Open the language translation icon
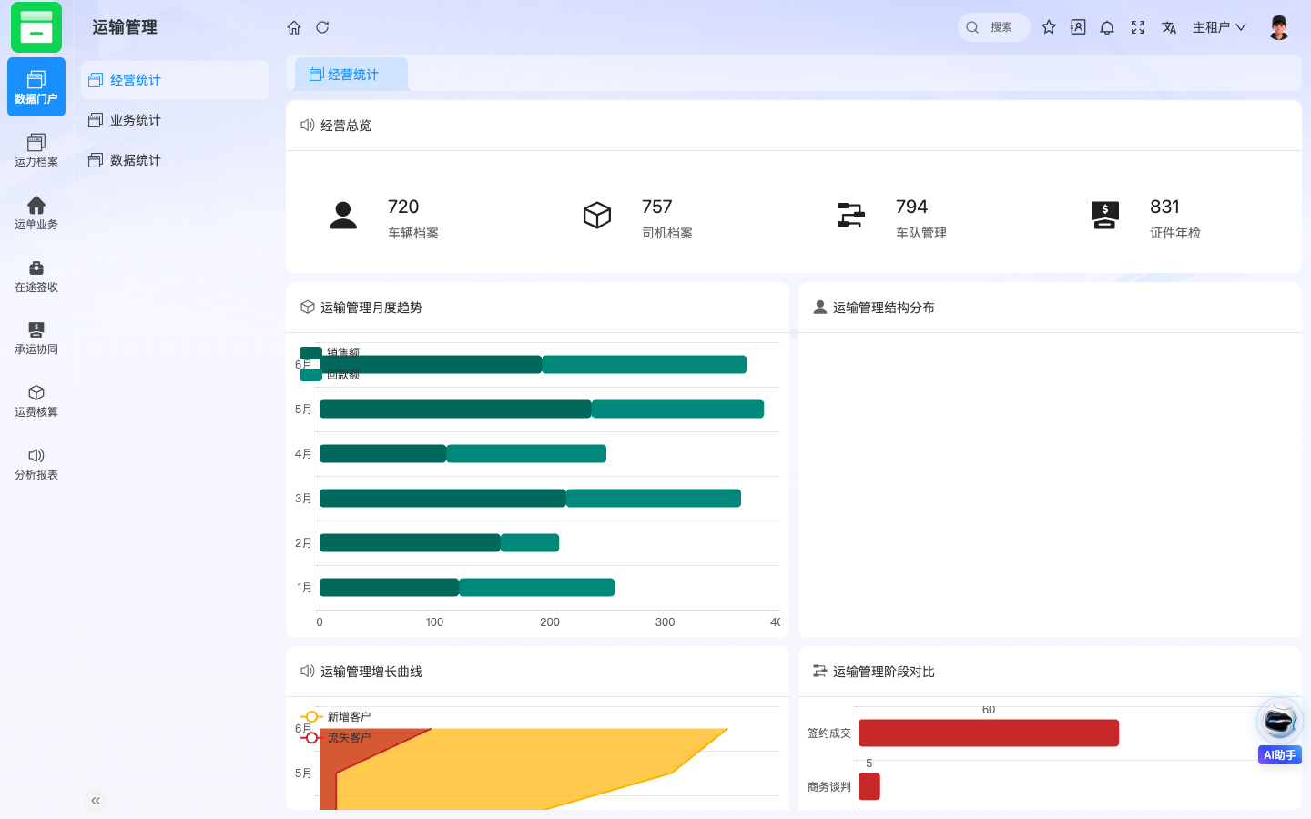 point(1169,27)
